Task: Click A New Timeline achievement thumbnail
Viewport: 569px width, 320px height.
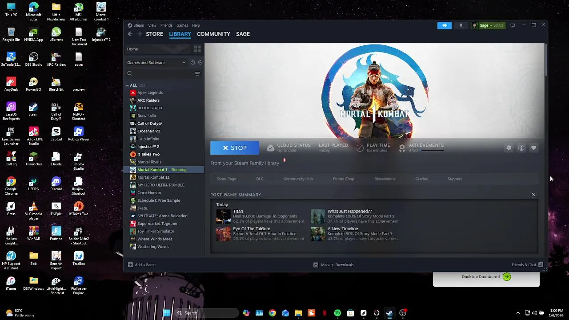Action: pyautogui.click(x=318, y=234)
